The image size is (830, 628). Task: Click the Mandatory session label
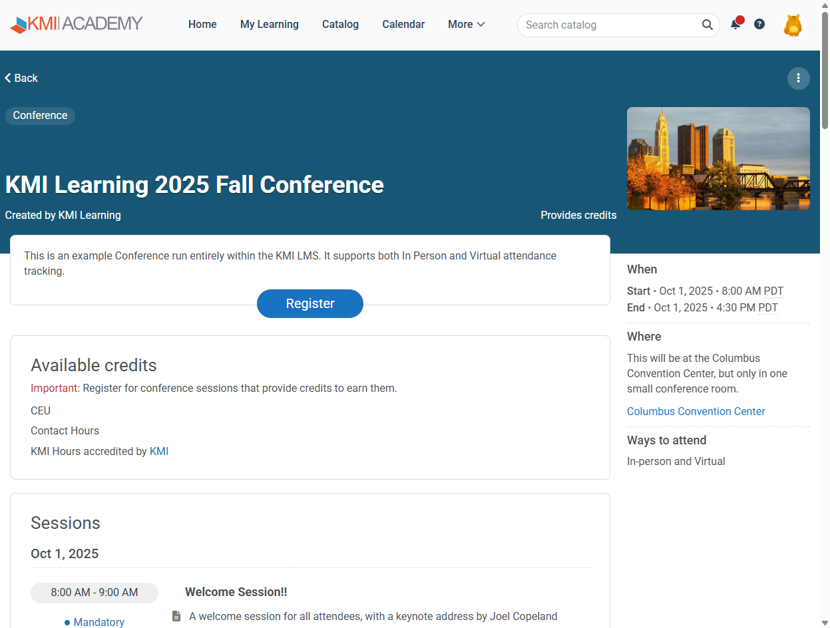(99, 622)
